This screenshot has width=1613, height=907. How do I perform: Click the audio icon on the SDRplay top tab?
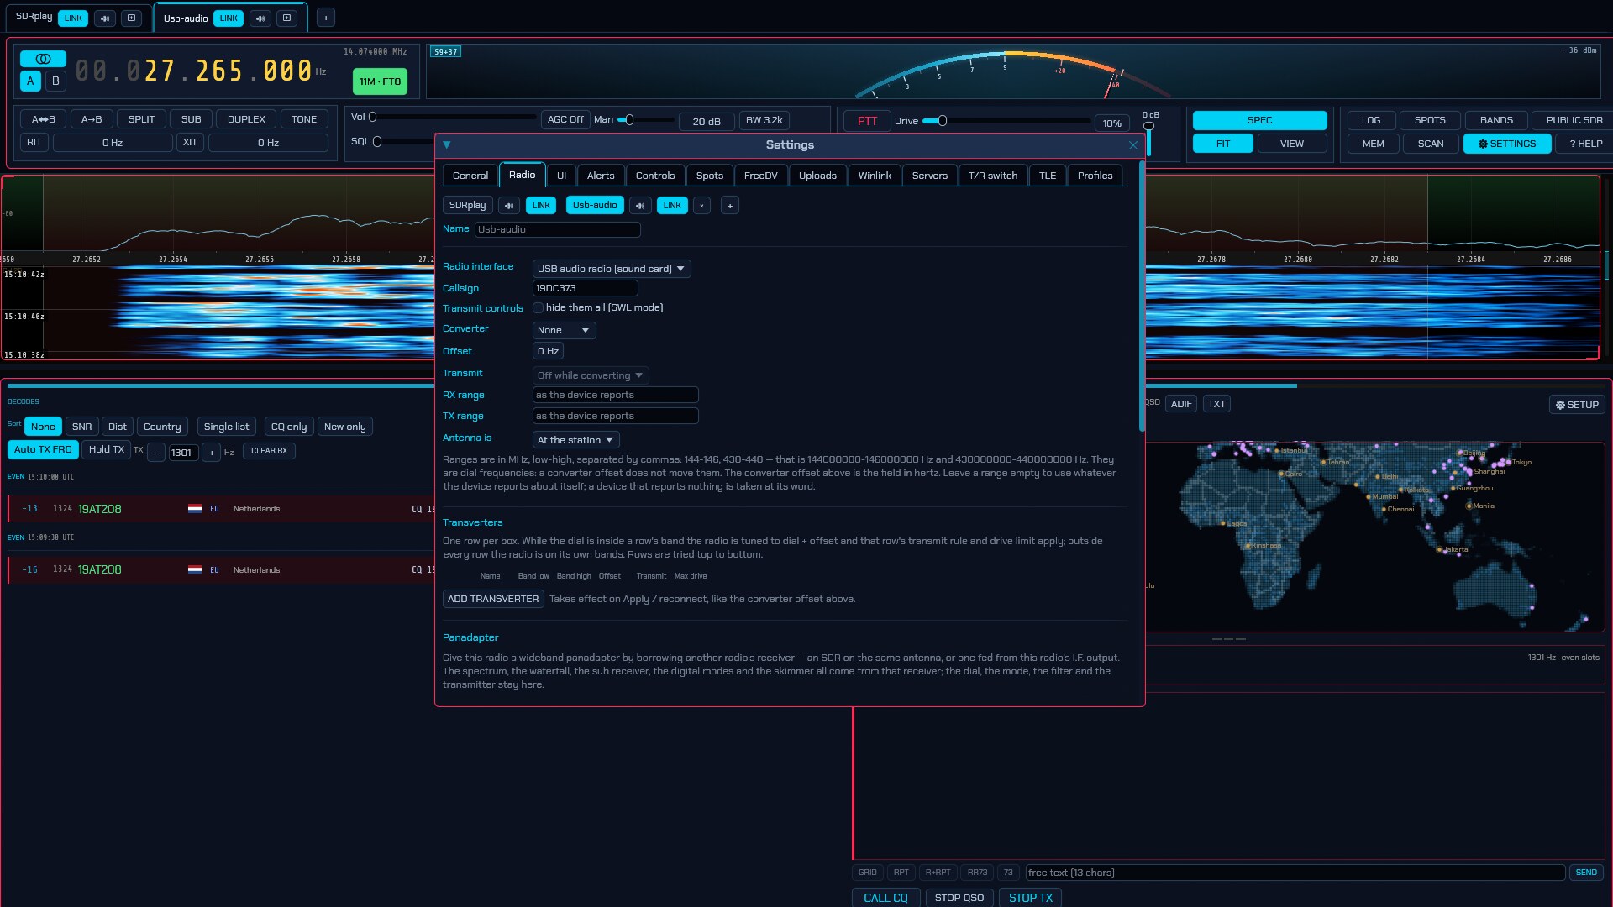pos(105,18)
